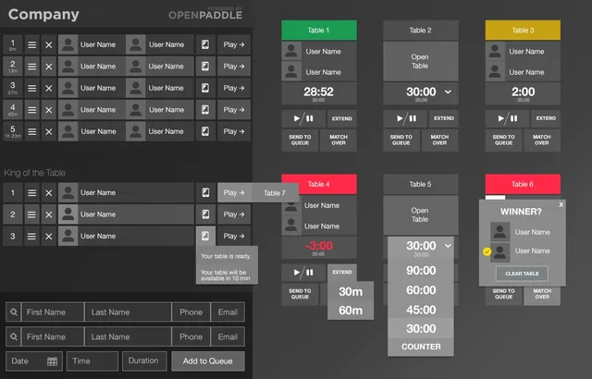Click first player avatar on Table 1
Viewport: 592px width, 379px height.
coord(291,51)
